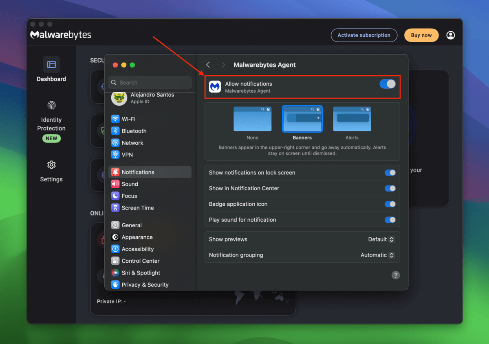Toggle Show in Notification Center switch

click(x=390, y=188)
